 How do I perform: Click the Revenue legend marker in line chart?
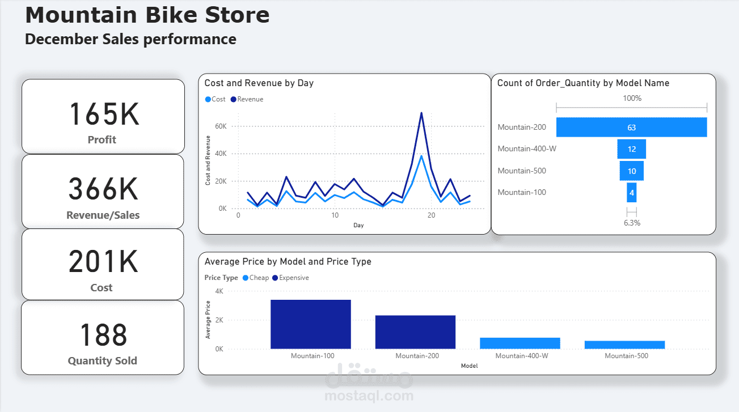coord(233,99)
